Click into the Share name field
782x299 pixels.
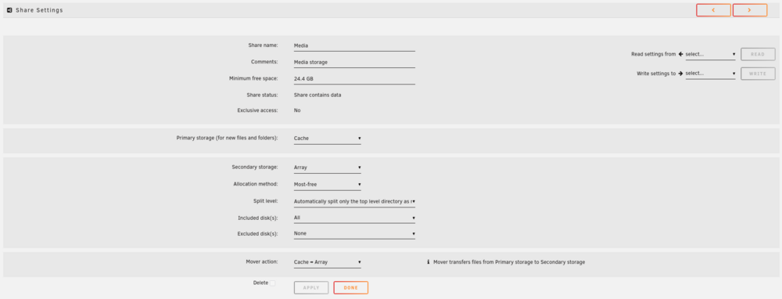354,45
